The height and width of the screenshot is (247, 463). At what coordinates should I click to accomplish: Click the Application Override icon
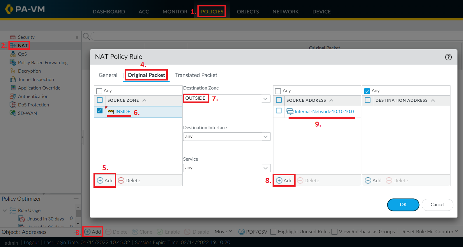(13, 88)
